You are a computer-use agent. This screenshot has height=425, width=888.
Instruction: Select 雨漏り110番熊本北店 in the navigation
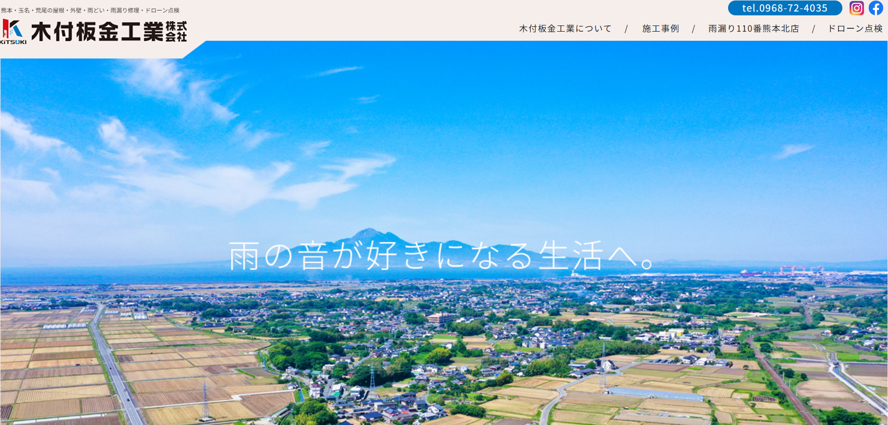coord(754,29)
